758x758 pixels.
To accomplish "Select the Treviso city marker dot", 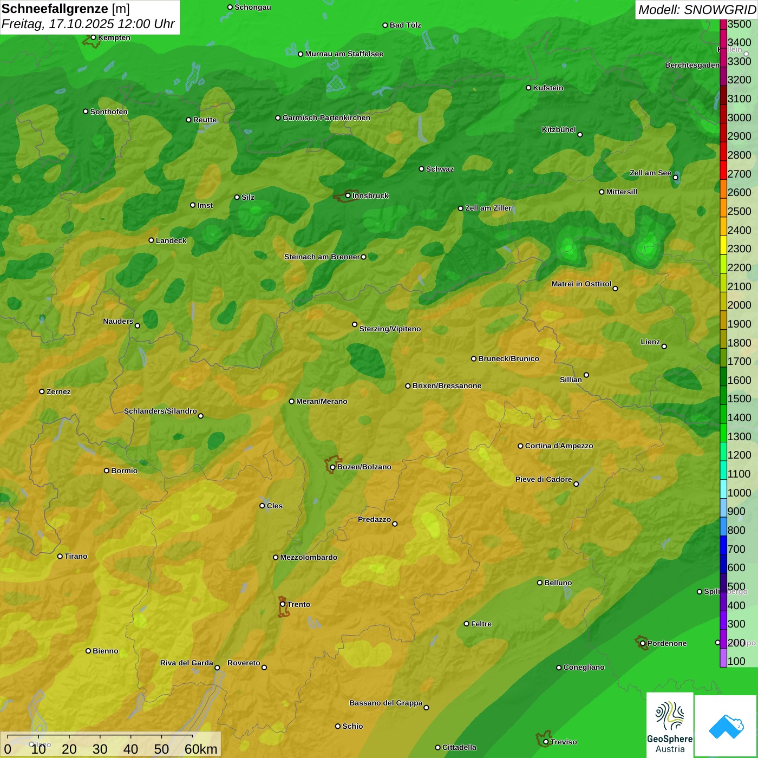I will tap(546, 742).
